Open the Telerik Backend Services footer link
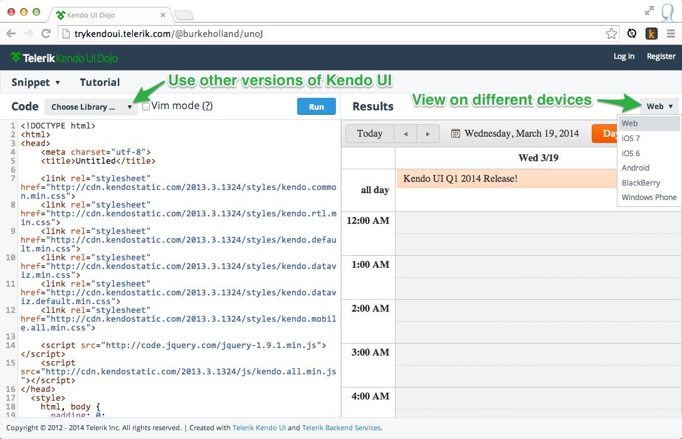The height and width of the screenshot is (439, 682). (x=342, y=428)
